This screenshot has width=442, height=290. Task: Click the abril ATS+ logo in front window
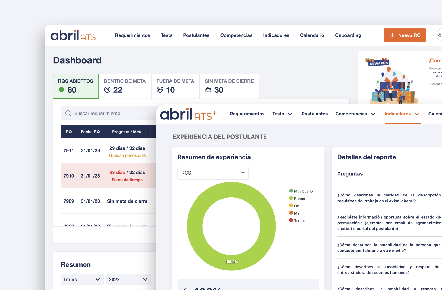coord(188,114)
